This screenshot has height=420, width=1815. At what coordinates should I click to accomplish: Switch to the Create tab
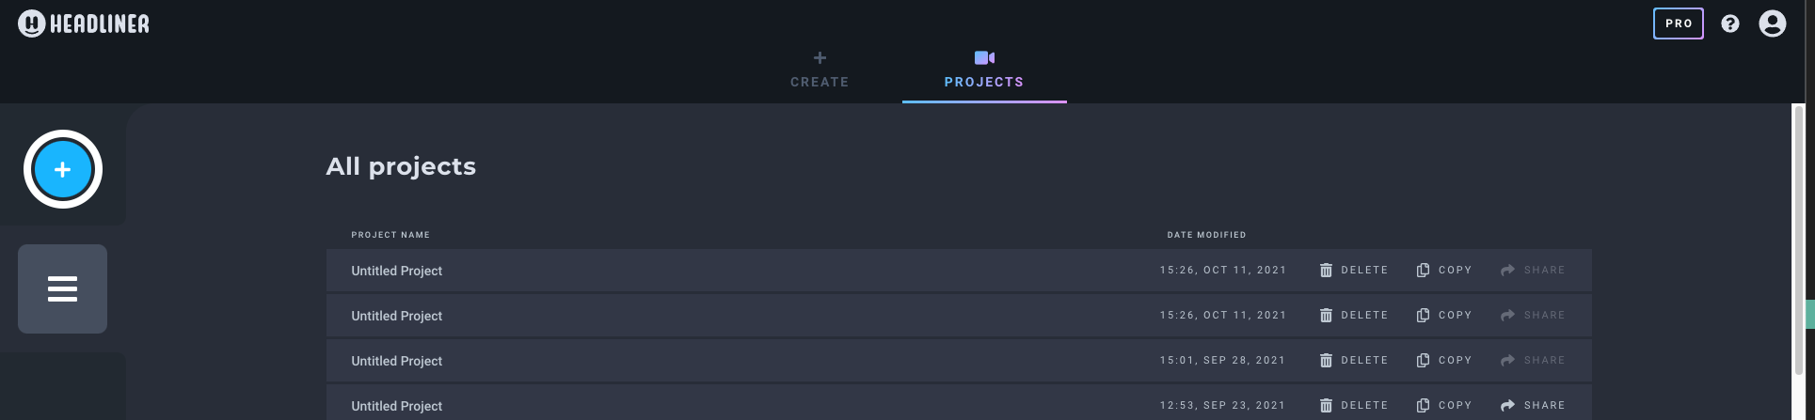coord(820,70)
